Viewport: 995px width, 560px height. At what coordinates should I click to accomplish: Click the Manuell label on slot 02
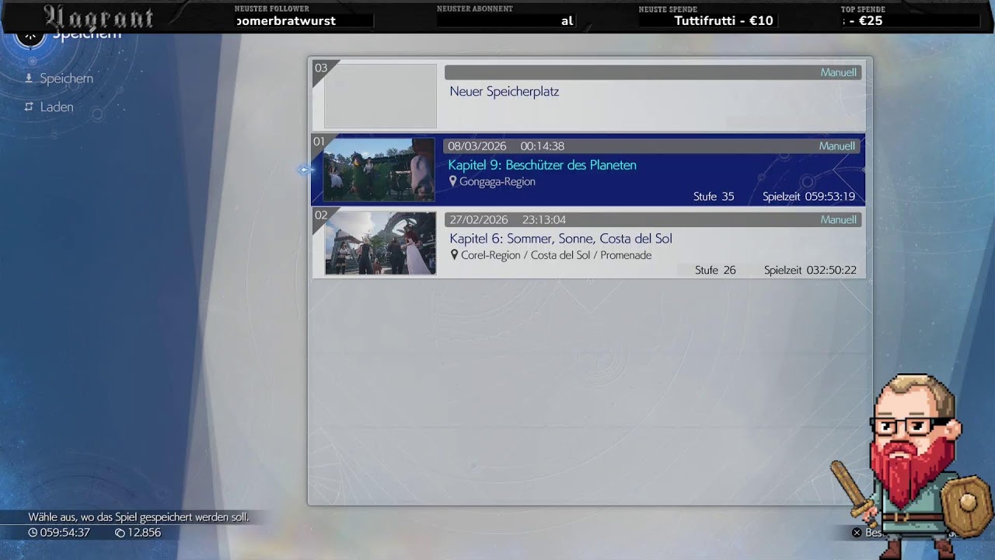(x=839, y=219)
